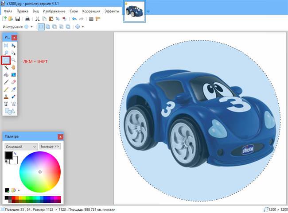
Task: Open the Правка menu
Action: pyautogui.click(x=23, y=11)
